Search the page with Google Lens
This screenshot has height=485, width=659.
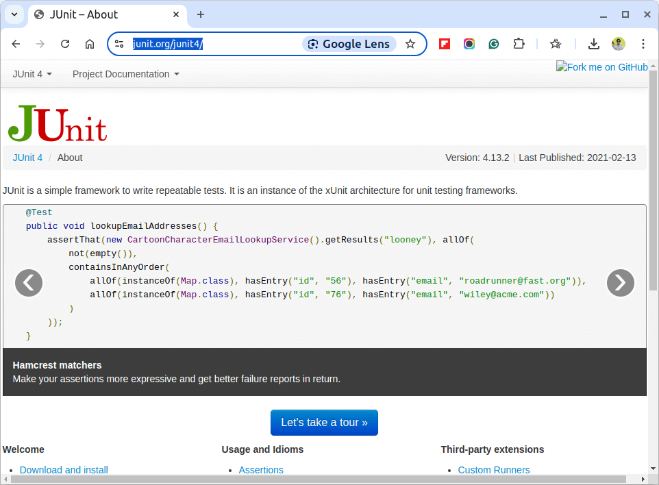(x=349, y=44)
